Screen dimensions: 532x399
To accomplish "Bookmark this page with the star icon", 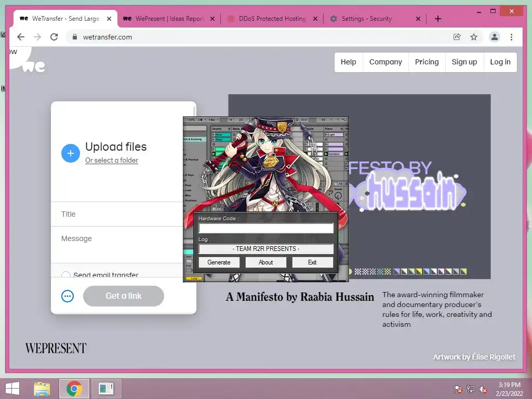I will [474, 37].
